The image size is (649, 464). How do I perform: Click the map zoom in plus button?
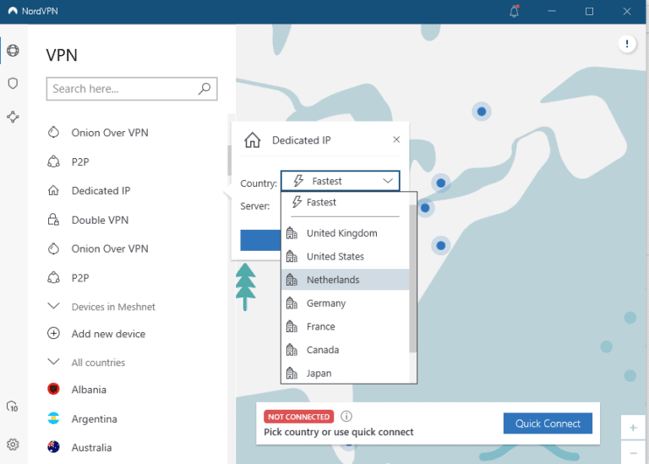633,428
